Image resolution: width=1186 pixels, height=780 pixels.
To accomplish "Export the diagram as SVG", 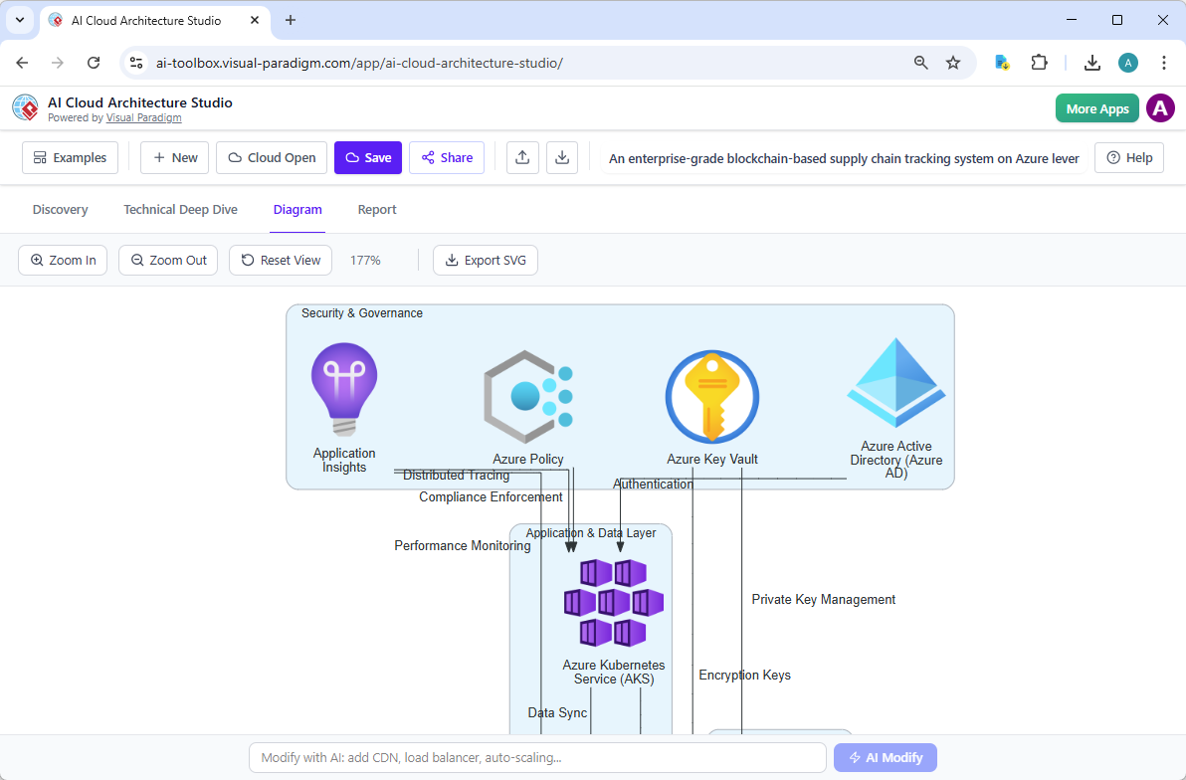I will click(x=485, y=260).
